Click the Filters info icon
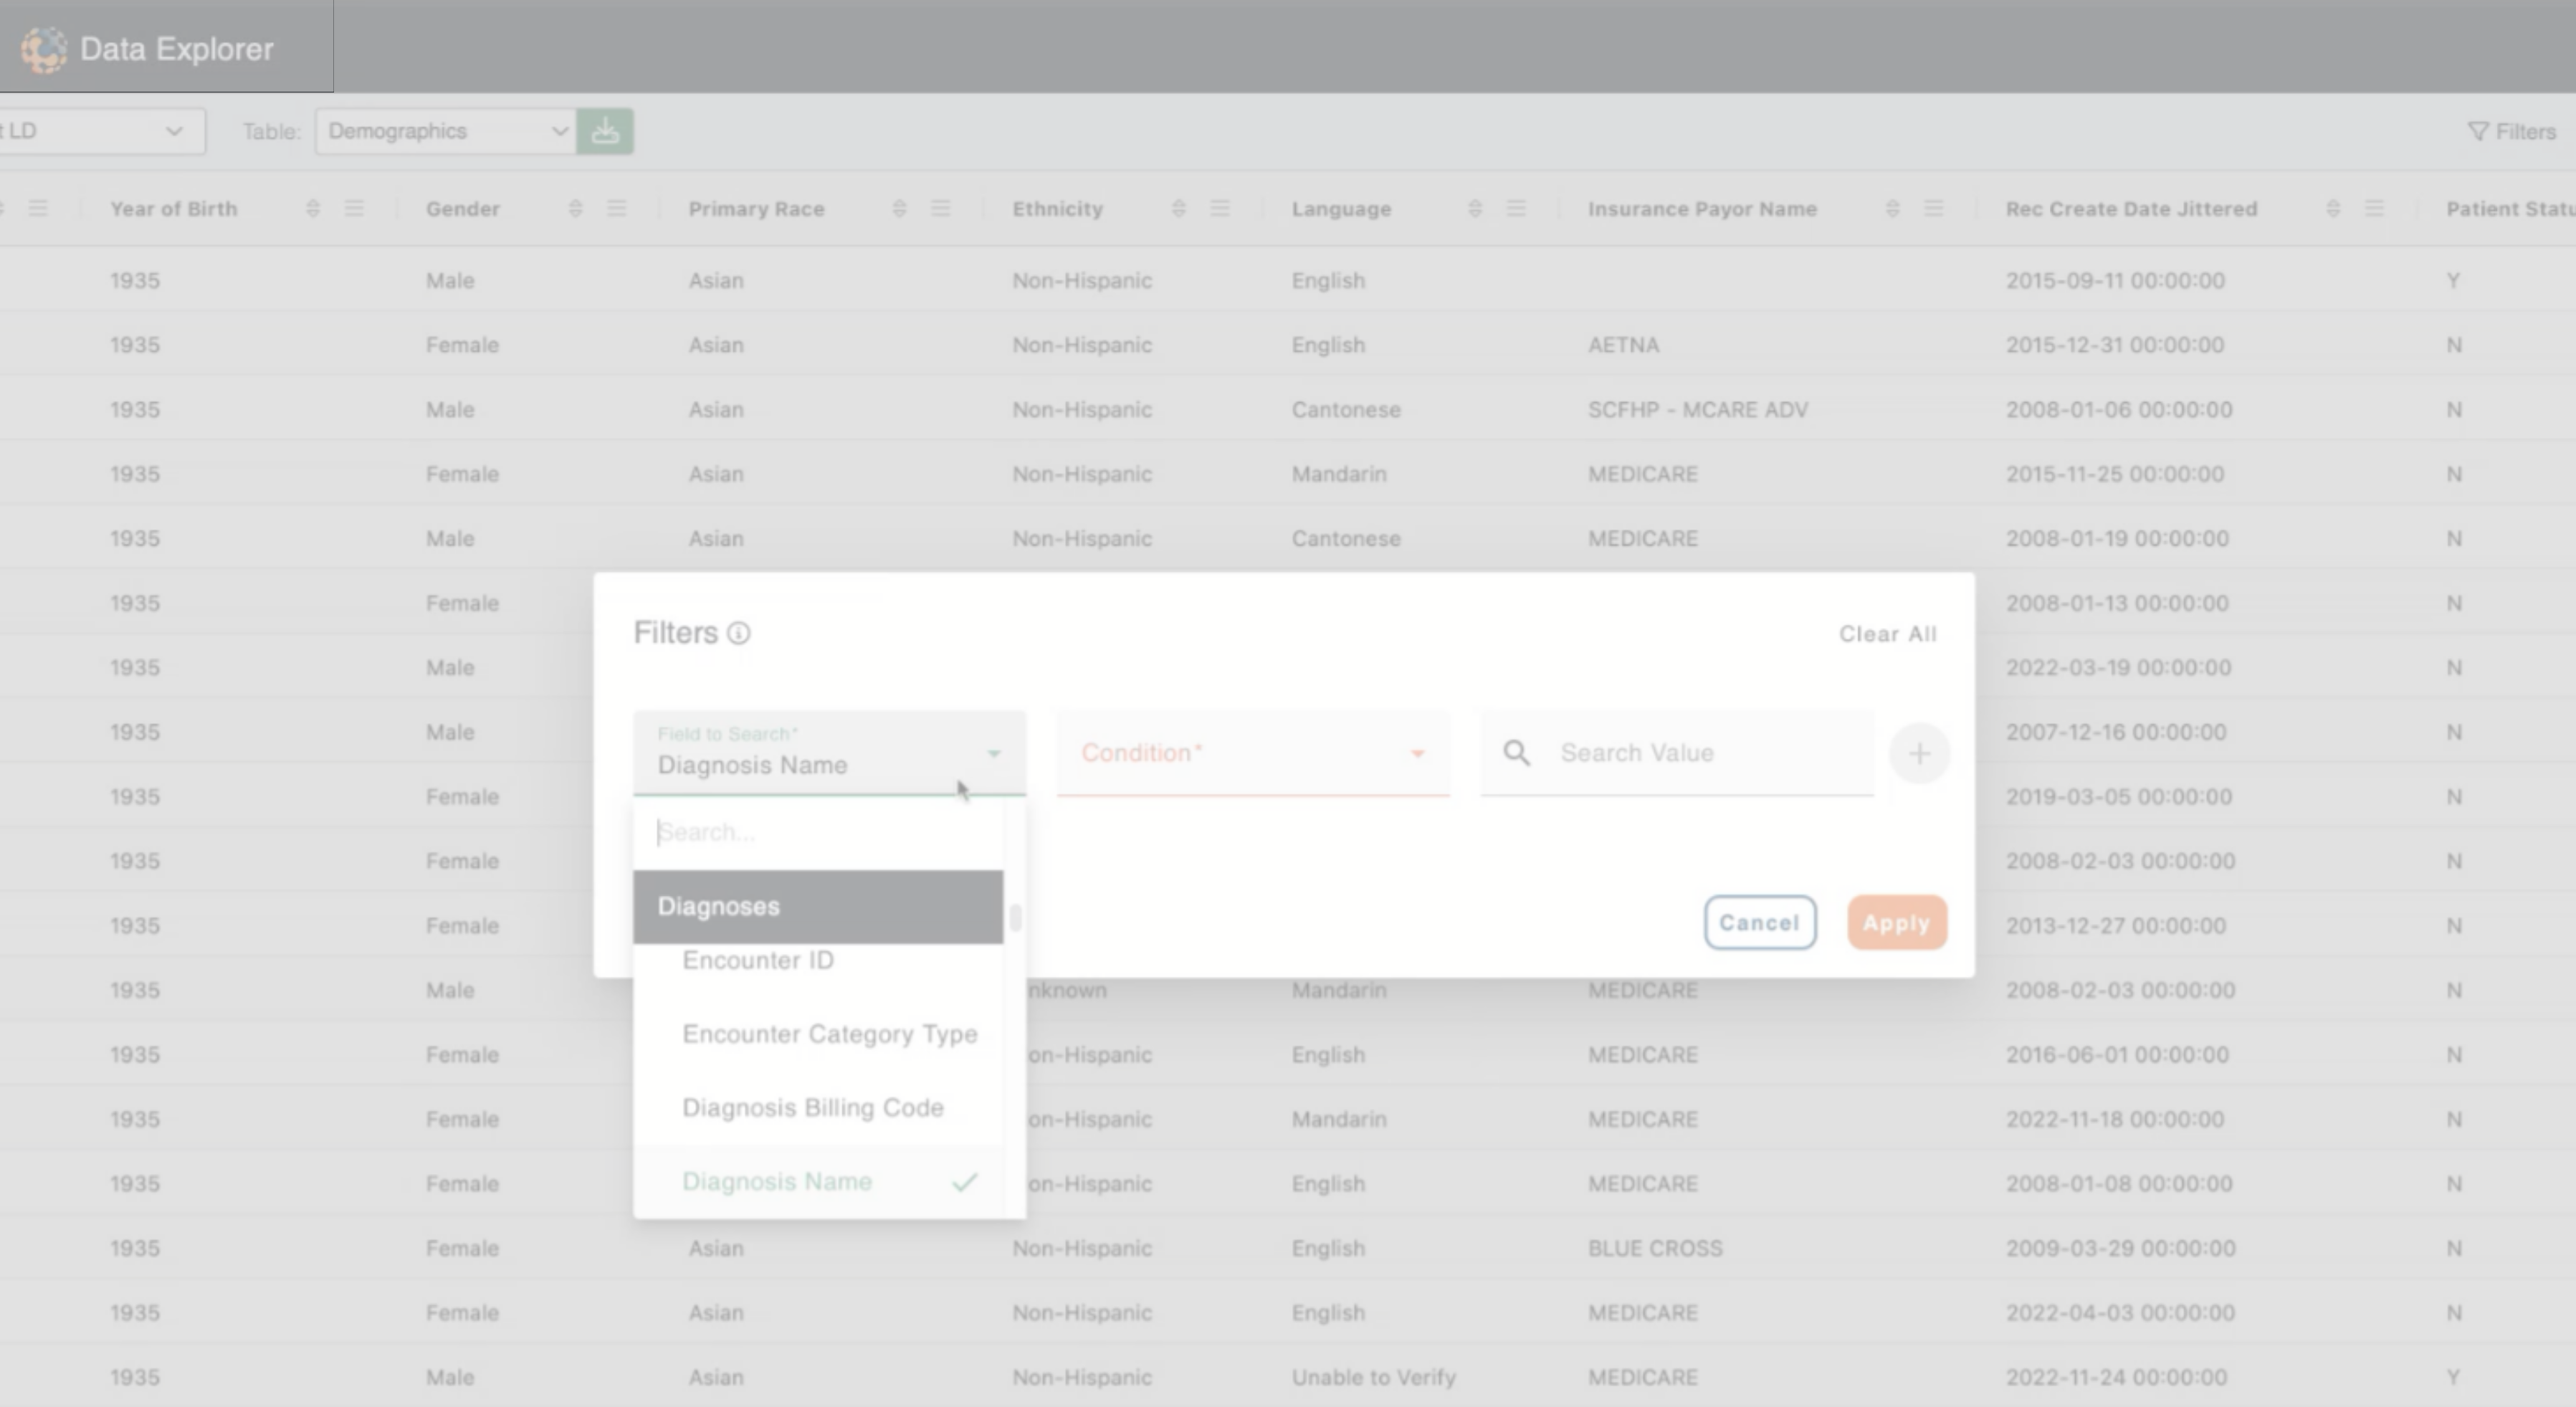 pos(738,633)
